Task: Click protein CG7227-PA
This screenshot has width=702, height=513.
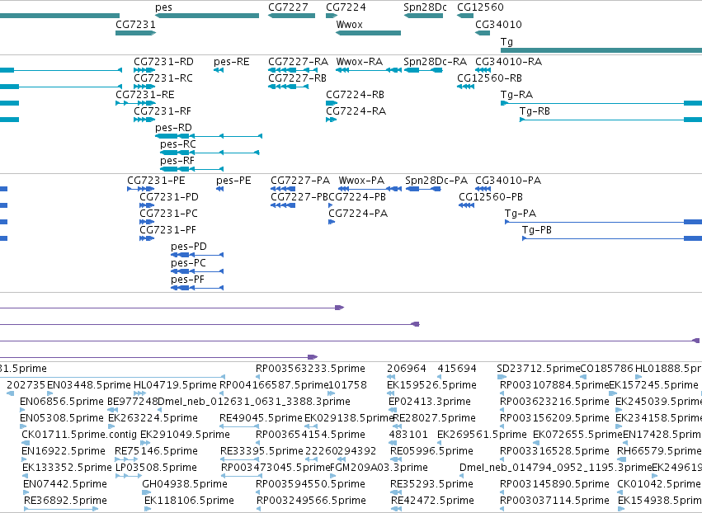Action: click(300, 181)
